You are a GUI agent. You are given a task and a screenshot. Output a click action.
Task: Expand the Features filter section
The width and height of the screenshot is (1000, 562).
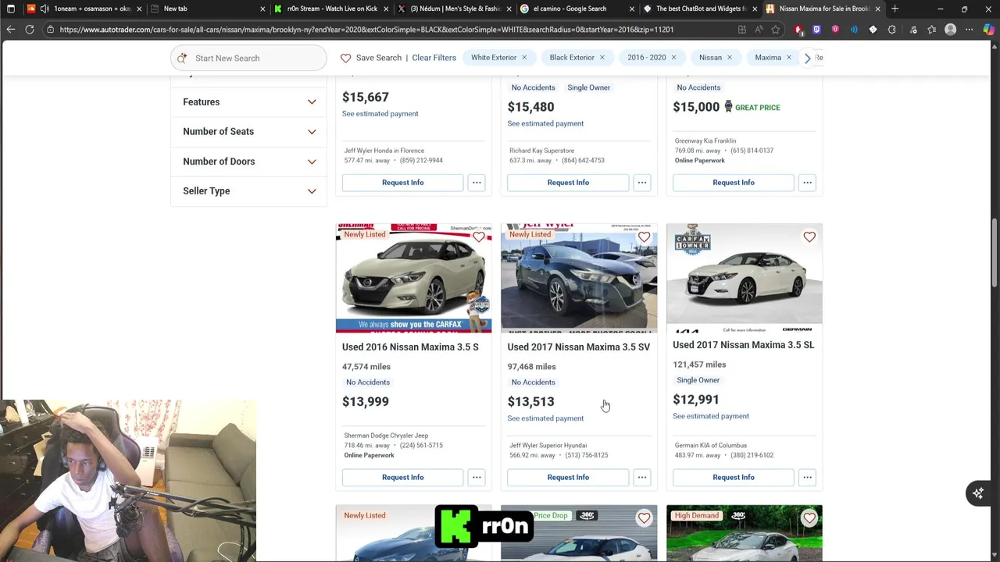[x=249, y=102]
